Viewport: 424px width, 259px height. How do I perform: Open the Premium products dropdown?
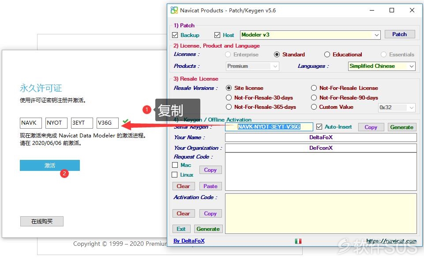click(252, 66)
